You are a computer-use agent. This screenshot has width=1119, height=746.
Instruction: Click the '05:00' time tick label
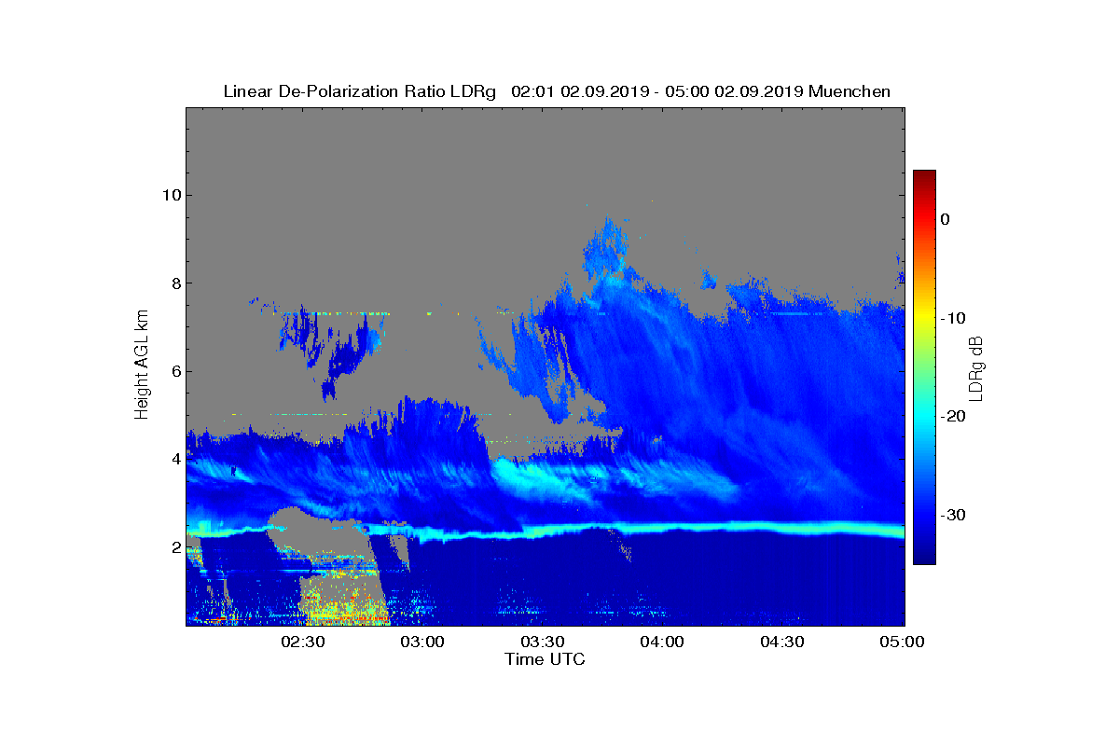pyautogui.click(x=903, y=642)
